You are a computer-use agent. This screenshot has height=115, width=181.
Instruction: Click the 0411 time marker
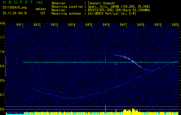(20, 25)
